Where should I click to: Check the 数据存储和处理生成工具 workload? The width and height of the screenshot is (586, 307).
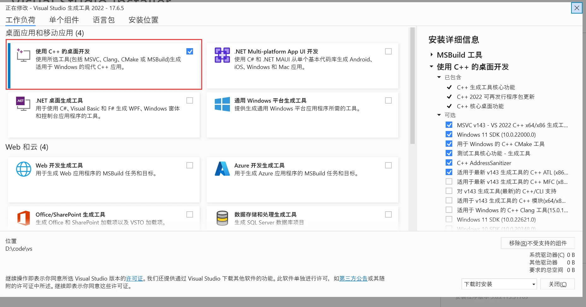(388, 214)
